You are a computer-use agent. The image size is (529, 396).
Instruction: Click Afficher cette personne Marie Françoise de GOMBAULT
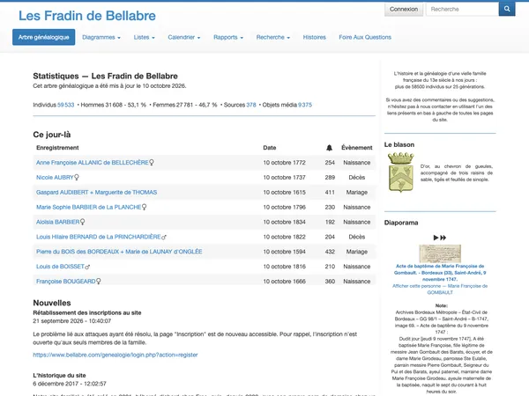coord(440,290)
